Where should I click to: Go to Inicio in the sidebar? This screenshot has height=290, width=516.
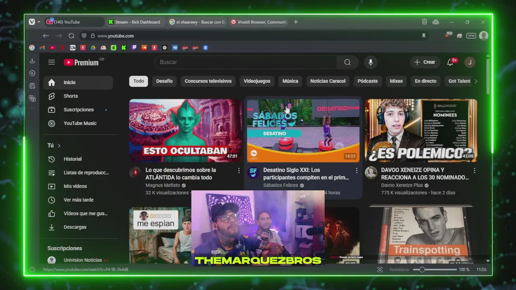78,82
